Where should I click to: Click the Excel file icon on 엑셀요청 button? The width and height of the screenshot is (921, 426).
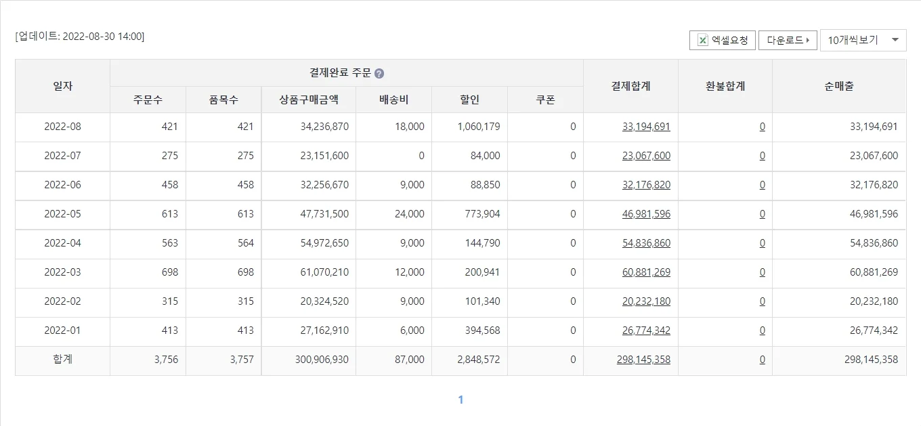point(701,40)
